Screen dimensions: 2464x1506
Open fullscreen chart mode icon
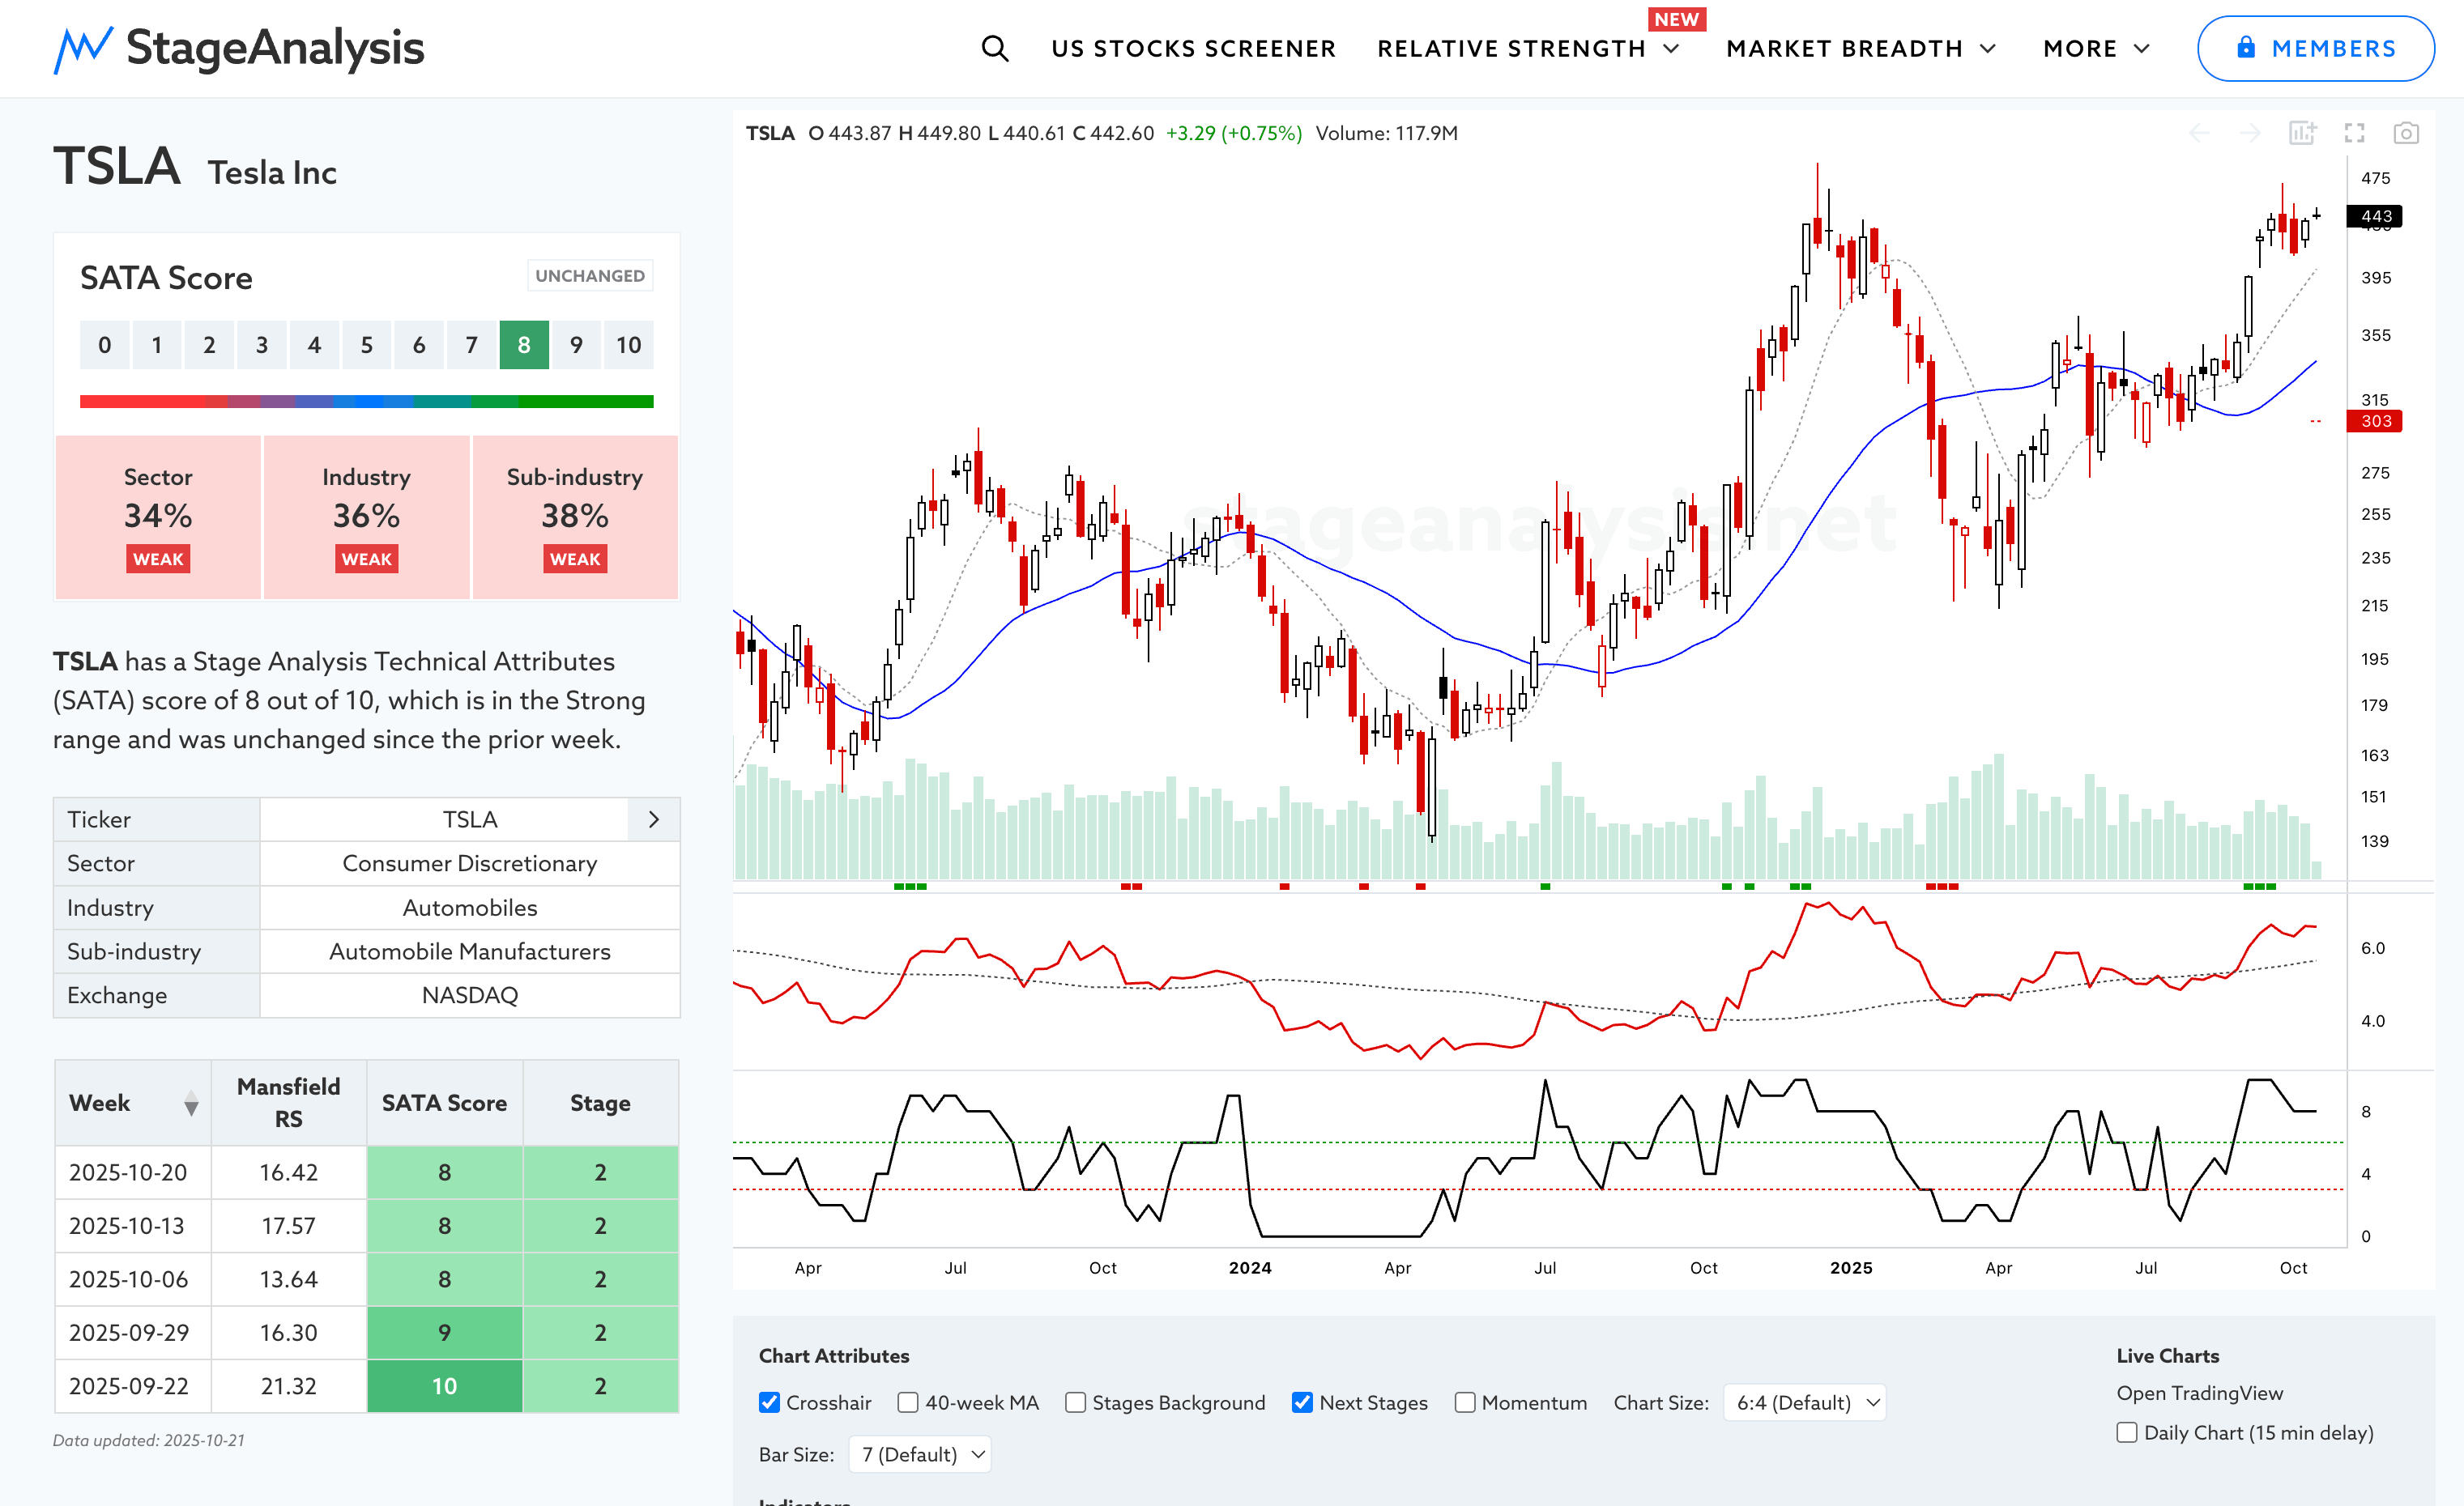[2354, 133]
